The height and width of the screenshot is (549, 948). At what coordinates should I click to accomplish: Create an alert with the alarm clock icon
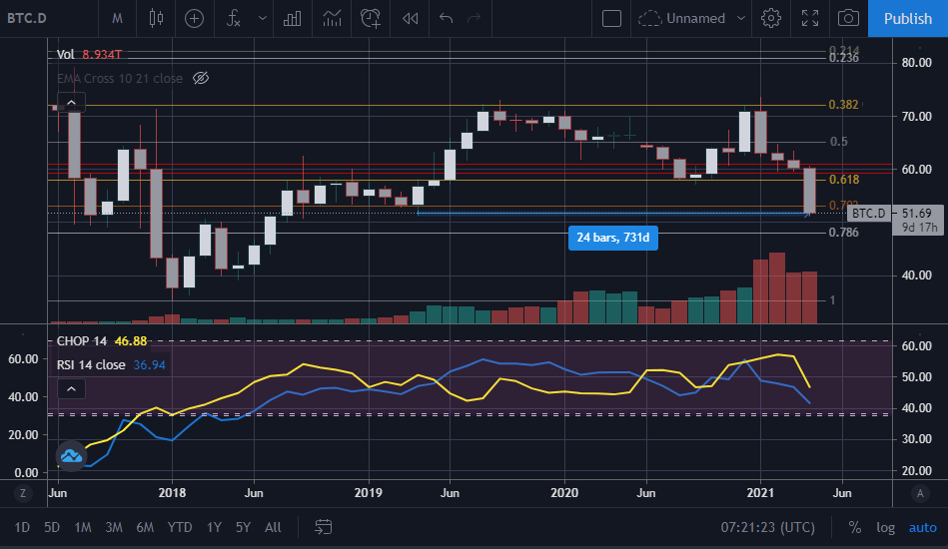pyautogui.click(x=371, y=18)
